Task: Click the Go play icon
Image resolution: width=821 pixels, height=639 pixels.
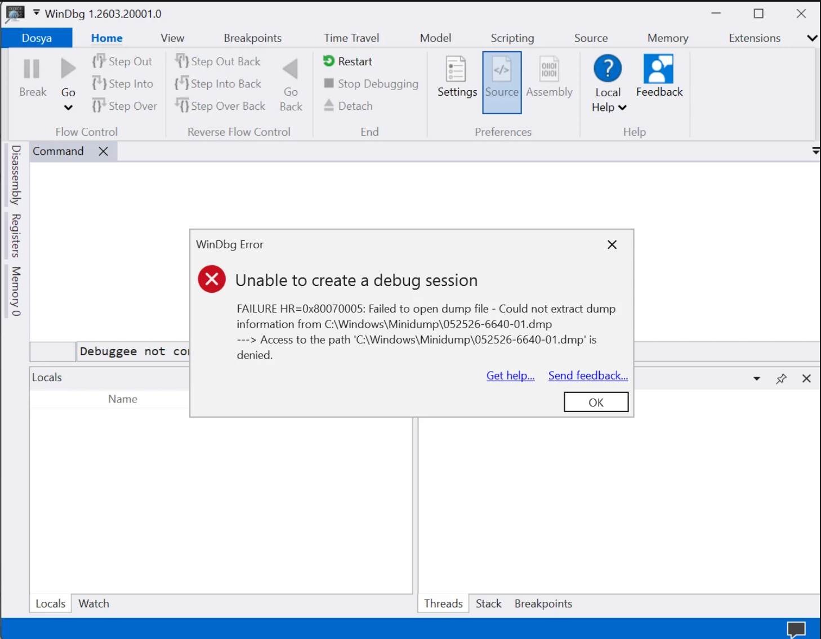Action: 68,69
